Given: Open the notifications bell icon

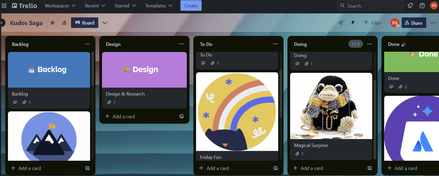Looking at the screenshot, I should pos(410,6).
